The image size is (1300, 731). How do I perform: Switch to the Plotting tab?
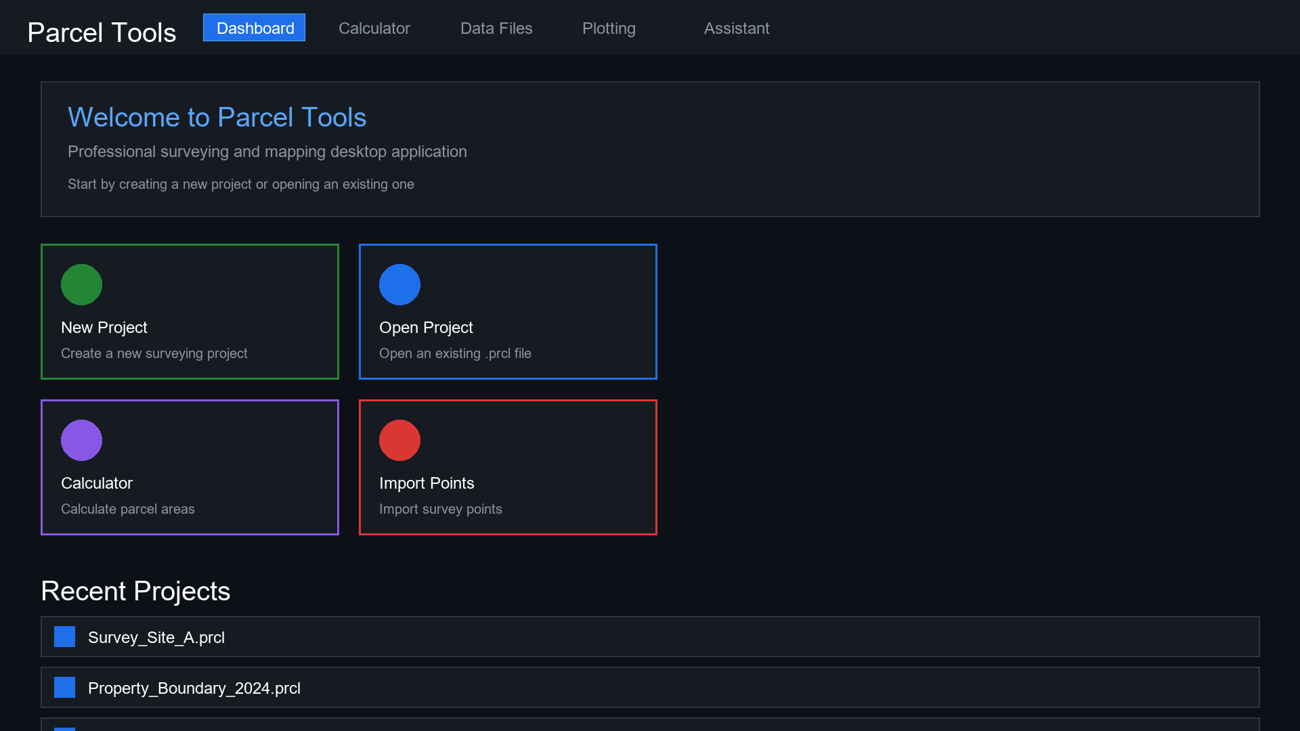coord(609,28)
